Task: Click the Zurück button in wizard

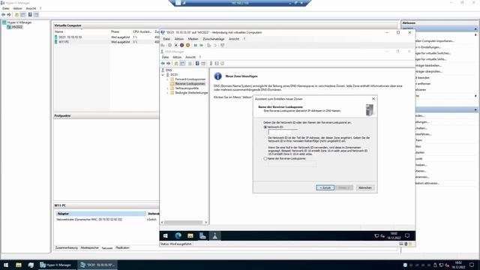Action: point(325,187)
